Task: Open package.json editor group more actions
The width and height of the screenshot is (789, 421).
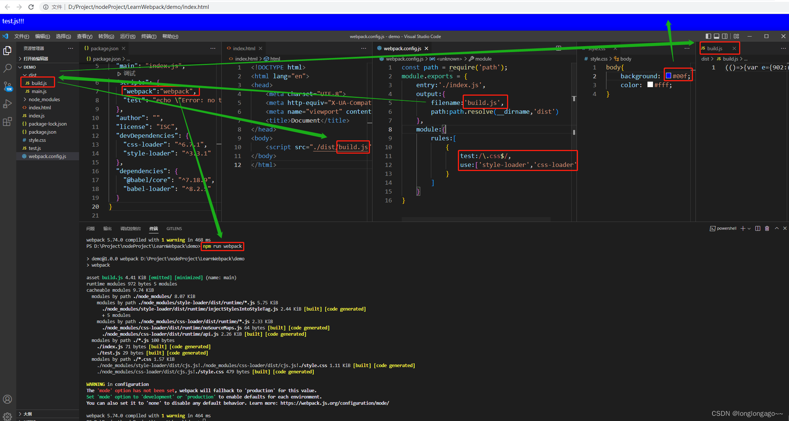Action: (213, 48)
